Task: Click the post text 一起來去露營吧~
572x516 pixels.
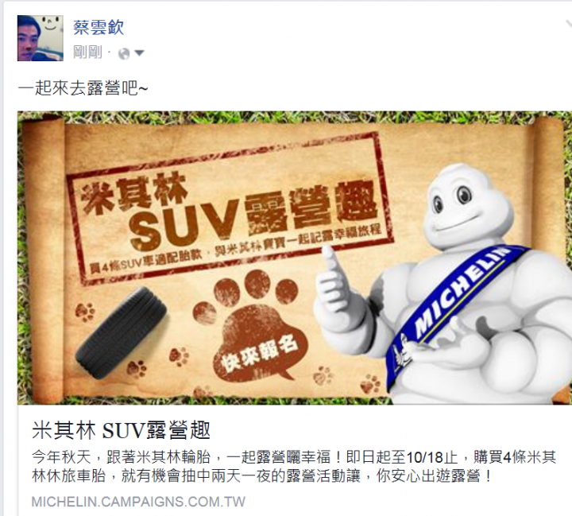Action: 83,88
